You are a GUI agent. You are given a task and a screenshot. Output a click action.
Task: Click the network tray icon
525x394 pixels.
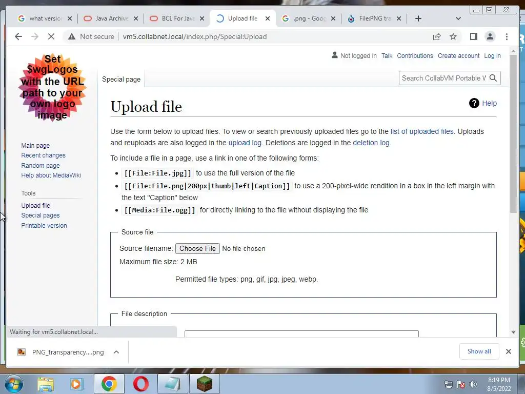click(x=448, y=384)
